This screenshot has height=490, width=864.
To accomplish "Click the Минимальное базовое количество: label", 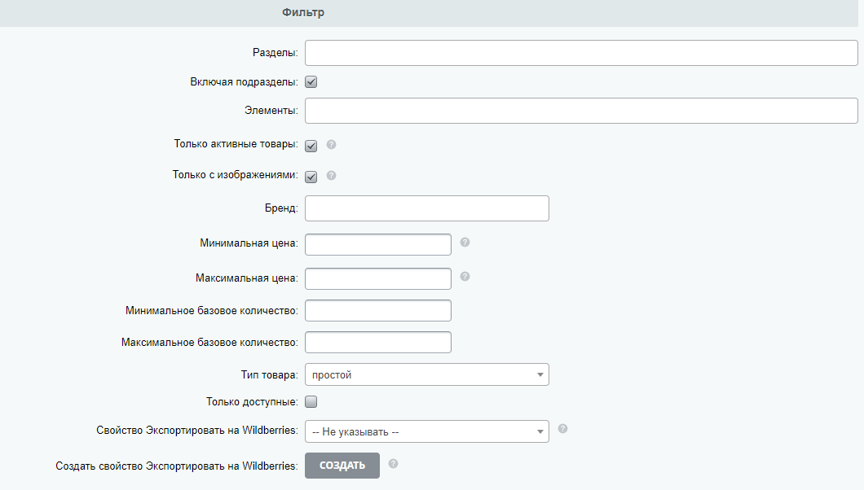I will point(212,311).
